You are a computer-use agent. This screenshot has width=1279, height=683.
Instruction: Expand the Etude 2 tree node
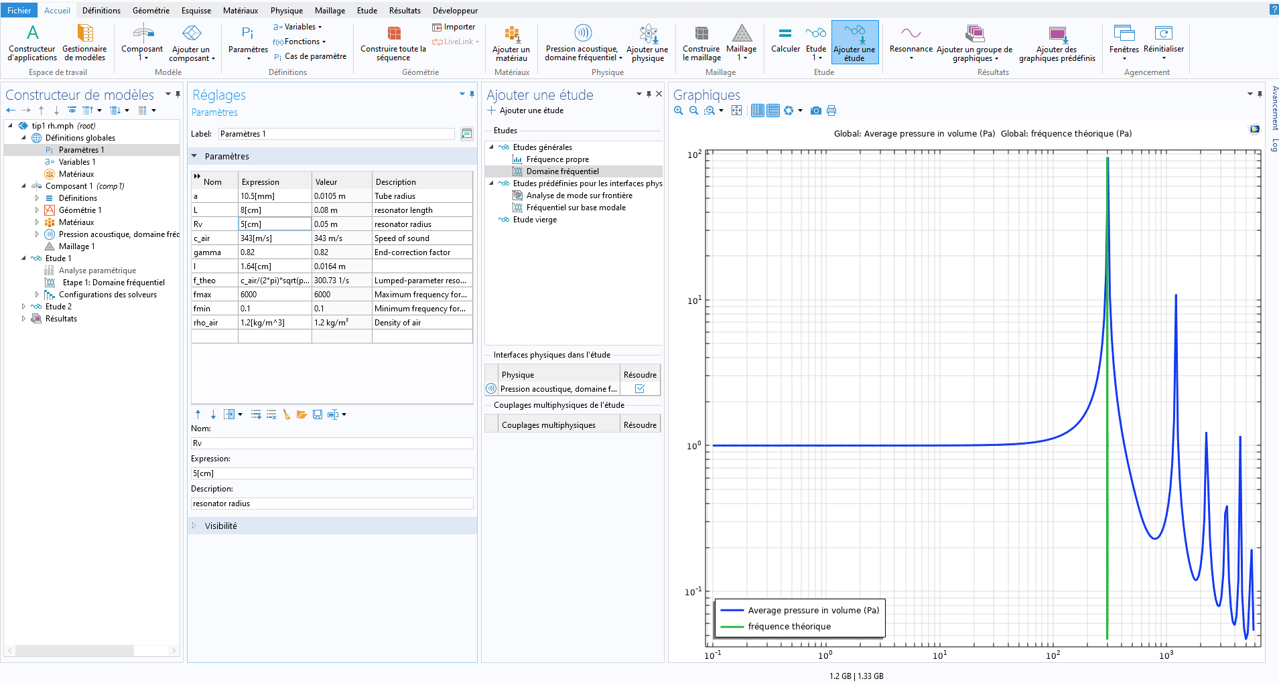(x=23, y=307)
